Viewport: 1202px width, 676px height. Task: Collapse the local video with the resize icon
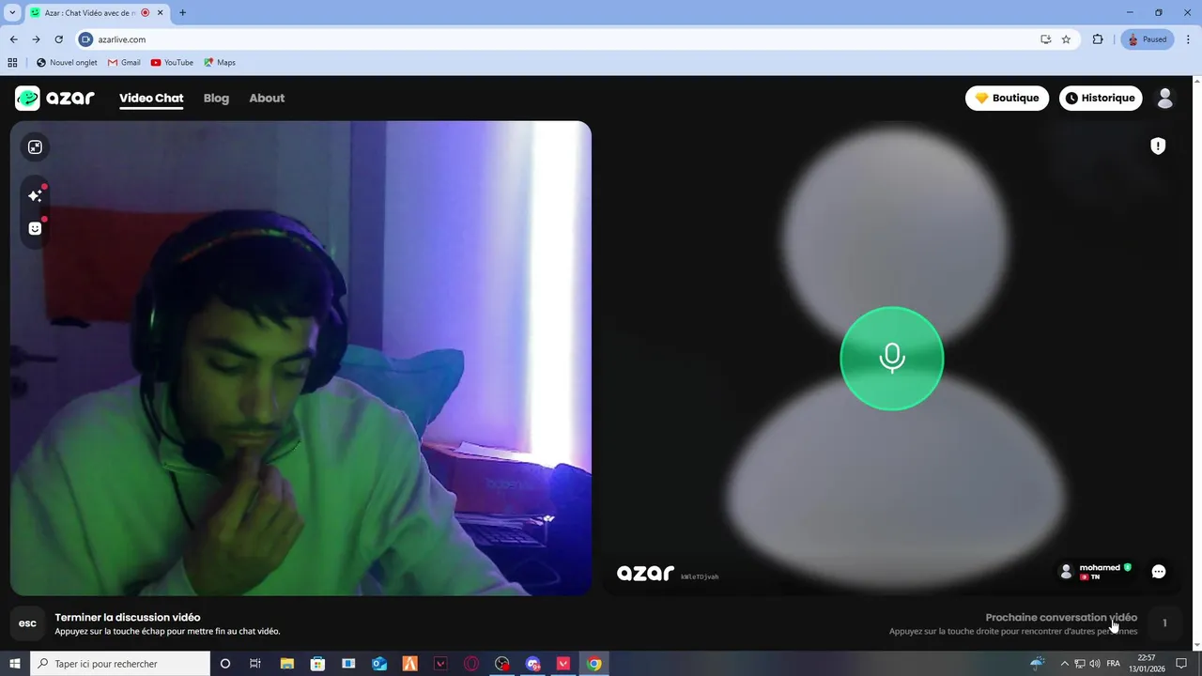35,146
